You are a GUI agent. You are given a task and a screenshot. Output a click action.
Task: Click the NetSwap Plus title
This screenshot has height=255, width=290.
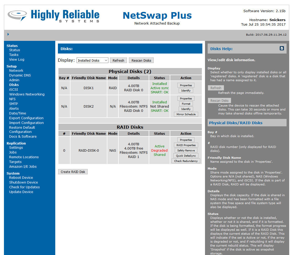pyautogui.click(x=157, y=15)
